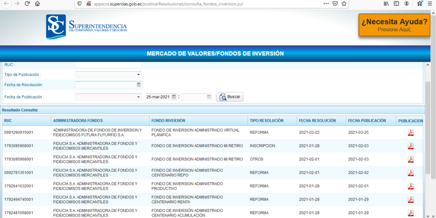Click the Buscar button
436x218 pixels.
point(230,97)
